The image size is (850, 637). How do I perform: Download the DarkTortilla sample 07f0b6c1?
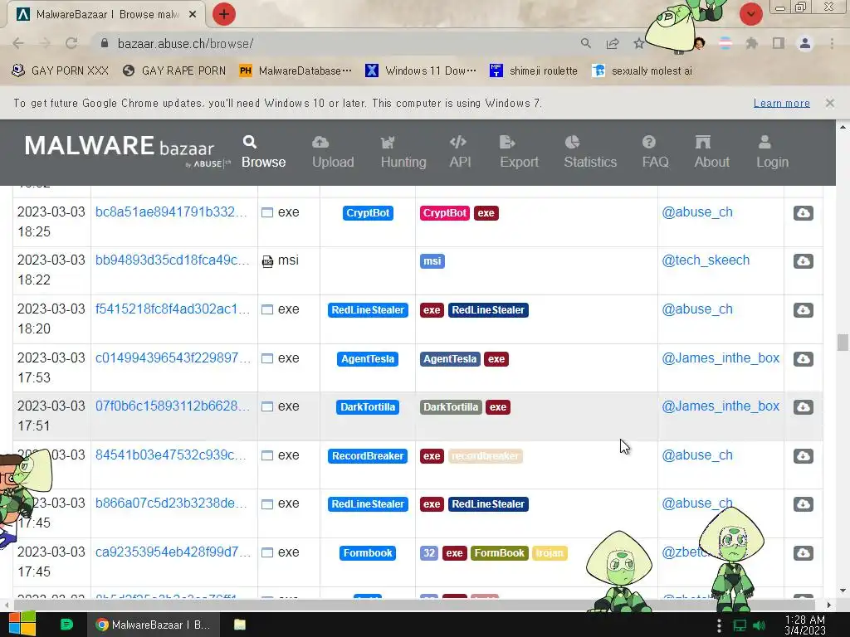803,406
